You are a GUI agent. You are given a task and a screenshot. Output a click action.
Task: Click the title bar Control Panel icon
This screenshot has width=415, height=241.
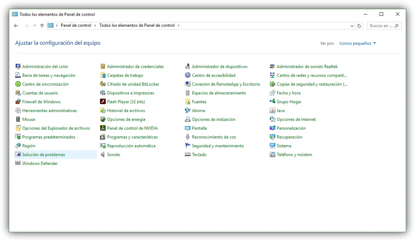15,14
